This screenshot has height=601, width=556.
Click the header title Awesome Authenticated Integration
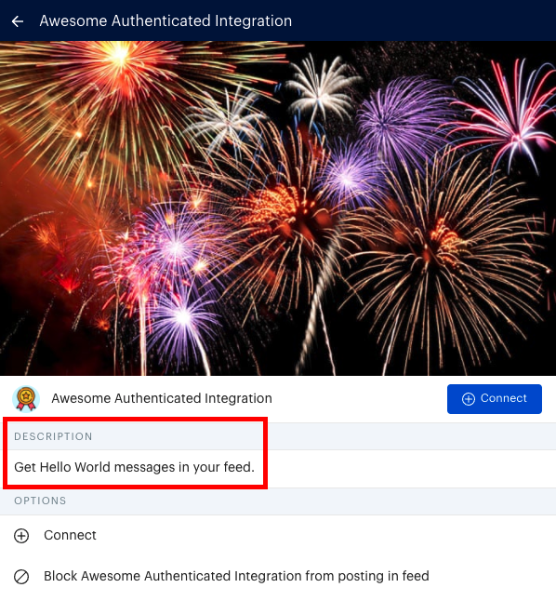165,21
